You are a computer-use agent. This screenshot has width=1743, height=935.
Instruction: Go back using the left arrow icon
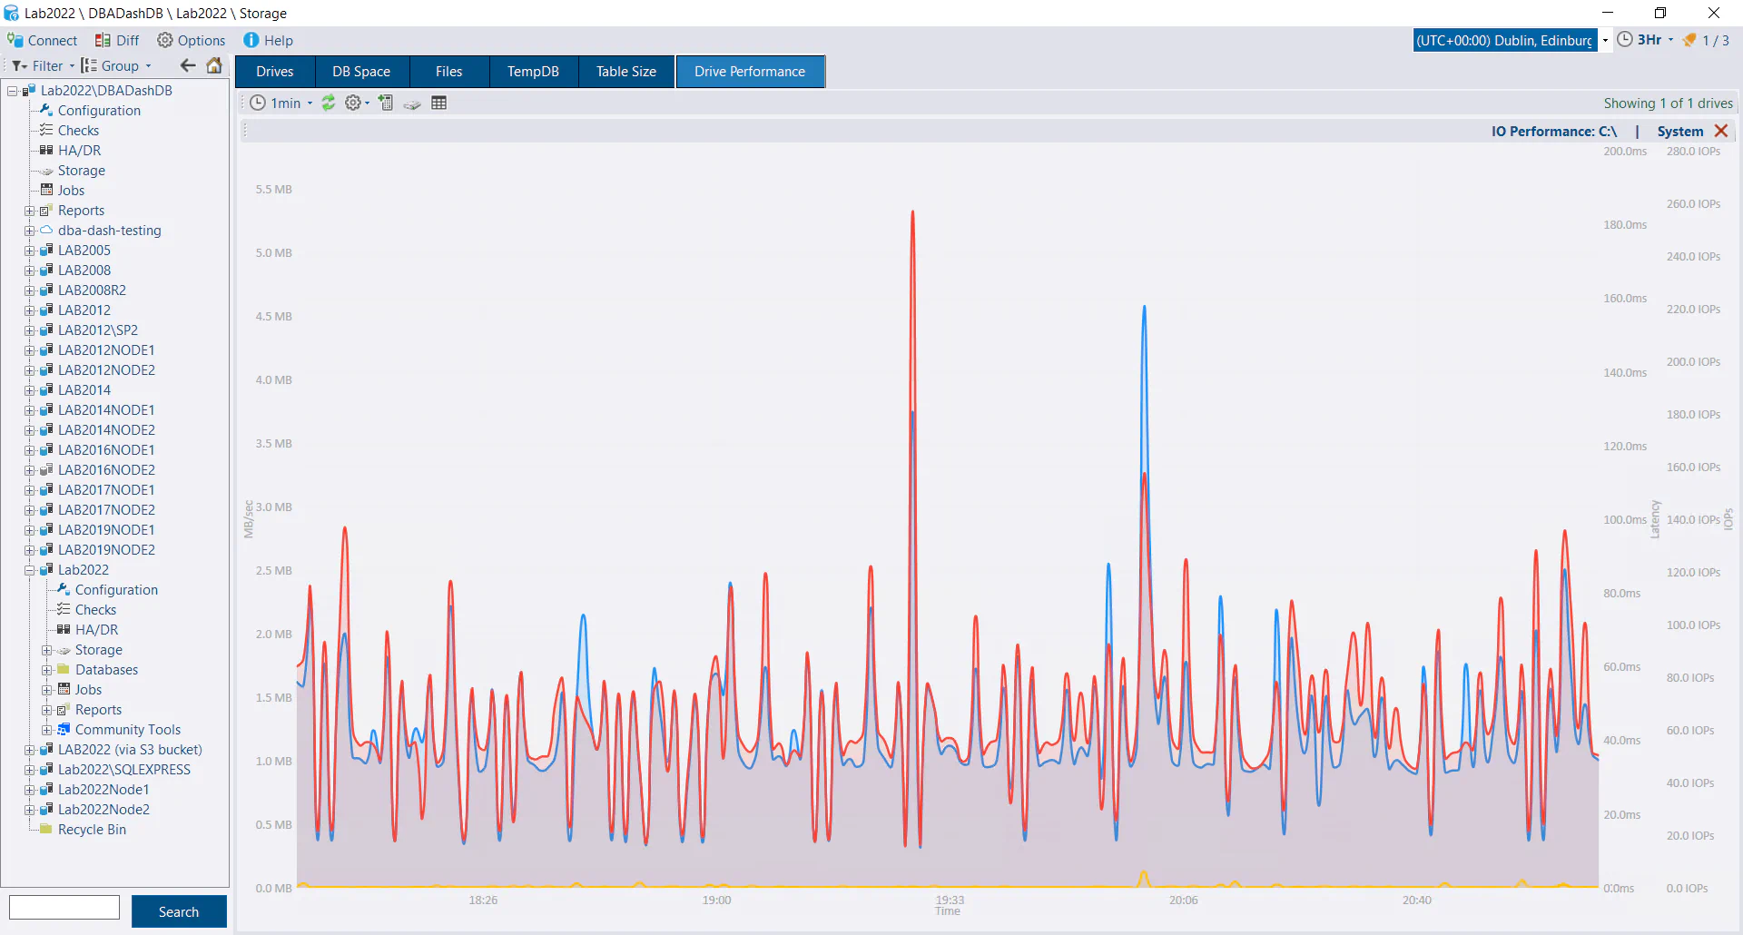point(188,65)
